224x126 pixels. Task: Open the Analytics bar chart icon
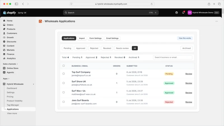click(x=4, y=58)
